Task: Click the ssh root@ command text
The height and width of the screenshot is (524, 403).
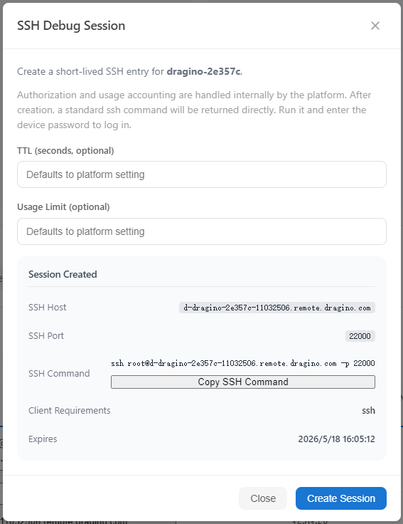Action: point(243,363)
